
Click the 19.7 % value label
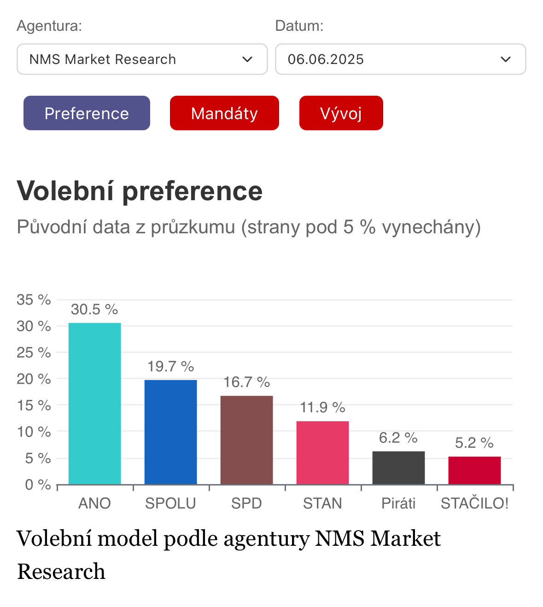[170, 366]
